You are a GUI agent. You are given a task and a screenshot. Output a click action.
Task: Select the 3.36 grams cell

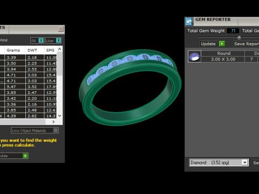click(15, 104)
